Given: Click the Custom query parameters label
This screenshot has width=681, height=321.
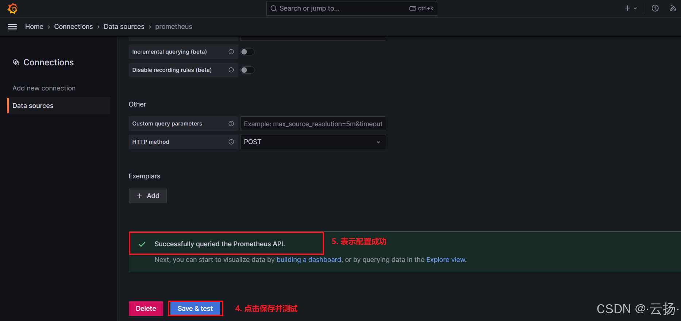Looking at the screenshot, I should point(167,124).
